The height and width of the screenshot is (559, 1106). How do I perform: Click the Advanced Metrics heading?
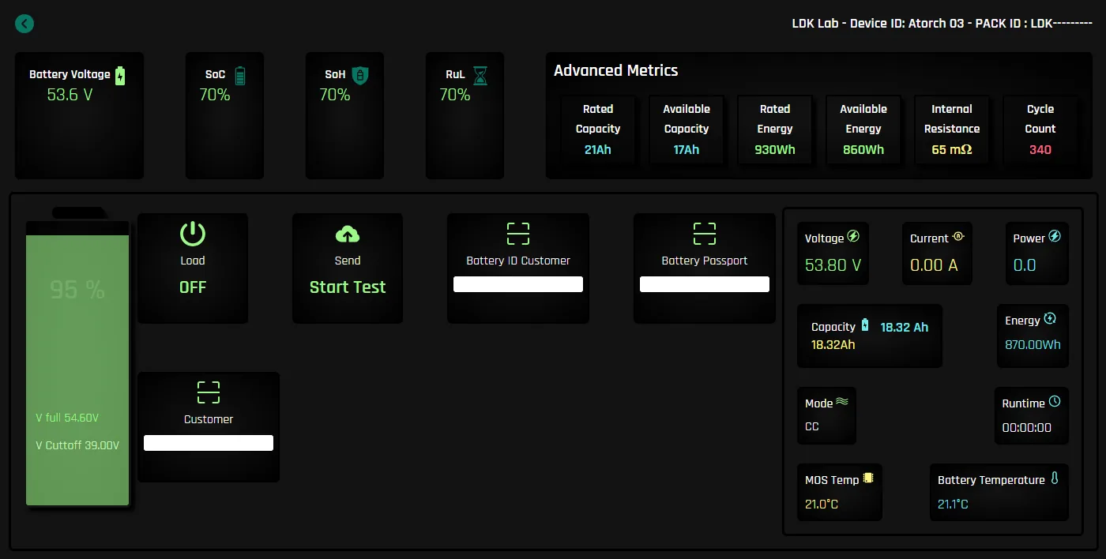tap(616, 70)
